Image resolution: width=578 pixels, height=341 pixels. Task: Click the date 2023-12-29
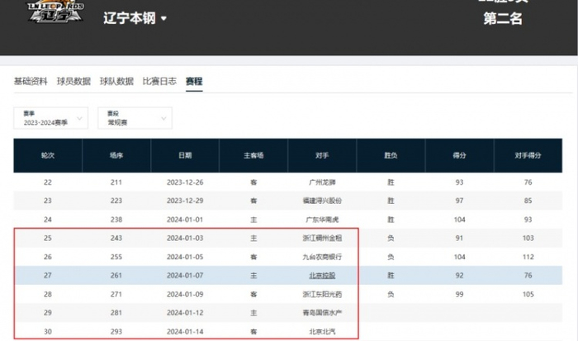pyautogui.click(x=185, y=201)
